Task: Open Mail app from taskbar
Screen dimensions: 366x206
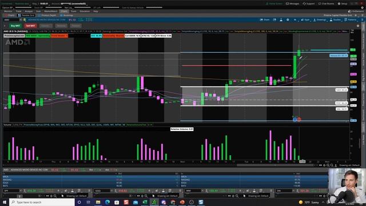Action: coord(136,202)
